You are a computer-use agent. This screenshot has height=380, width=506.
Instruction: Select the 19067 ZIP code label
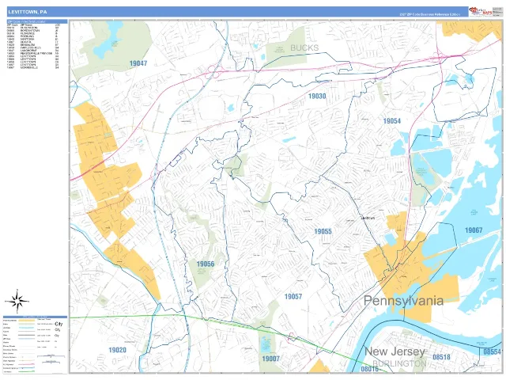(474, 230)
